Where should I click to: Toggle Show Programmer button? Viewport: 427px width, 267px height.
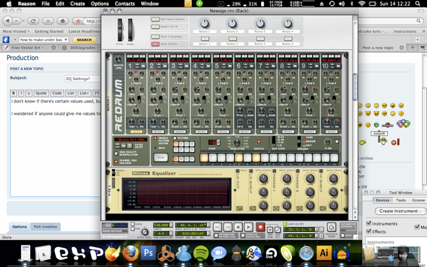155,36
